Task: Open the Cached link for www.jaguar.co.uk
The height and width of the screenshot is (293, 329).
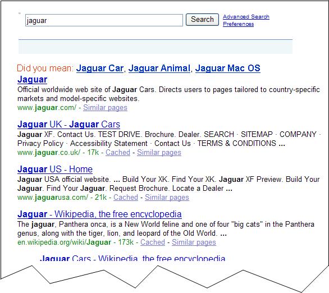Action: pyautogui.click(x=118, y=153)
